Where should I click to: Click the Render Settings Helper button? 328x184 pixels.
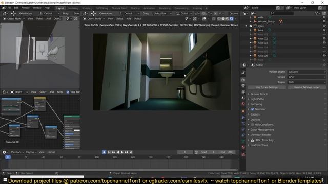coord(307,87)
